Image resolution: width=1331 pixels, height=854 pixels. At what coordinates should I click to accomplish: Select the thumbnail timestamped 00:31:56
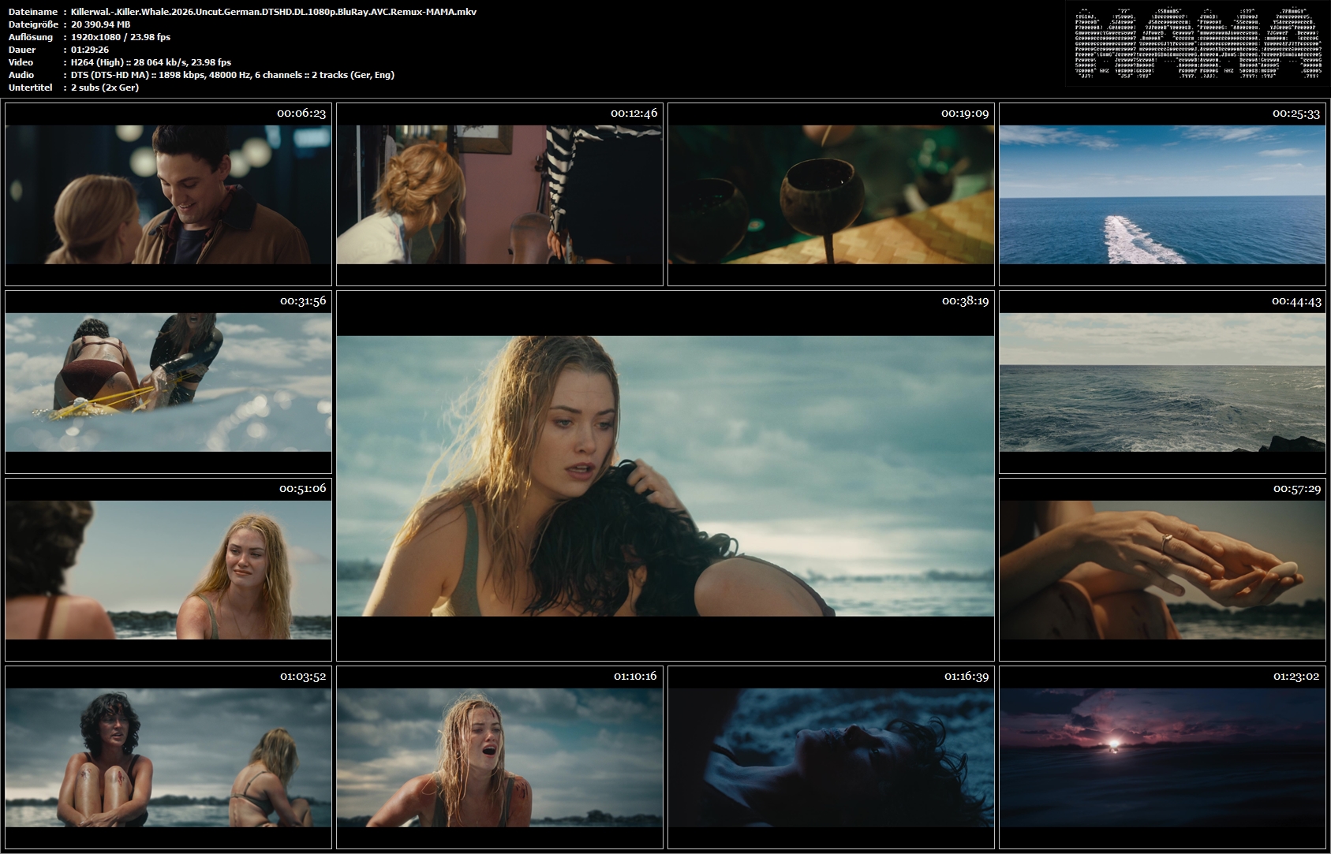click(168, 382)
